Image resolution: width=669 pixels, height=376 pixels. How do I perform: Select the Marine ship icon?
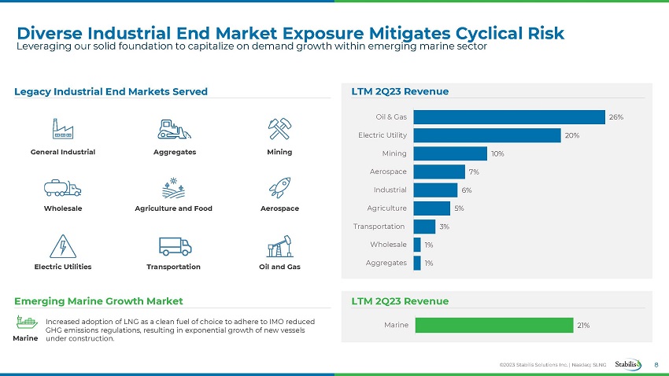tap(26, 323)
